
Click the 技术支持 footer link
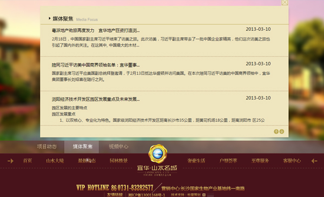coord(186,195)
